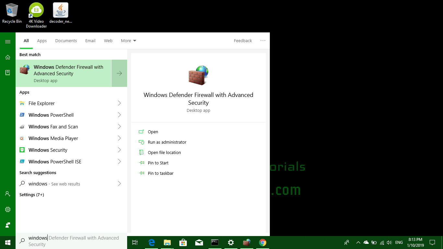
Task: Expand the chevron next to Windows Media Player
Action: [119, 138]
